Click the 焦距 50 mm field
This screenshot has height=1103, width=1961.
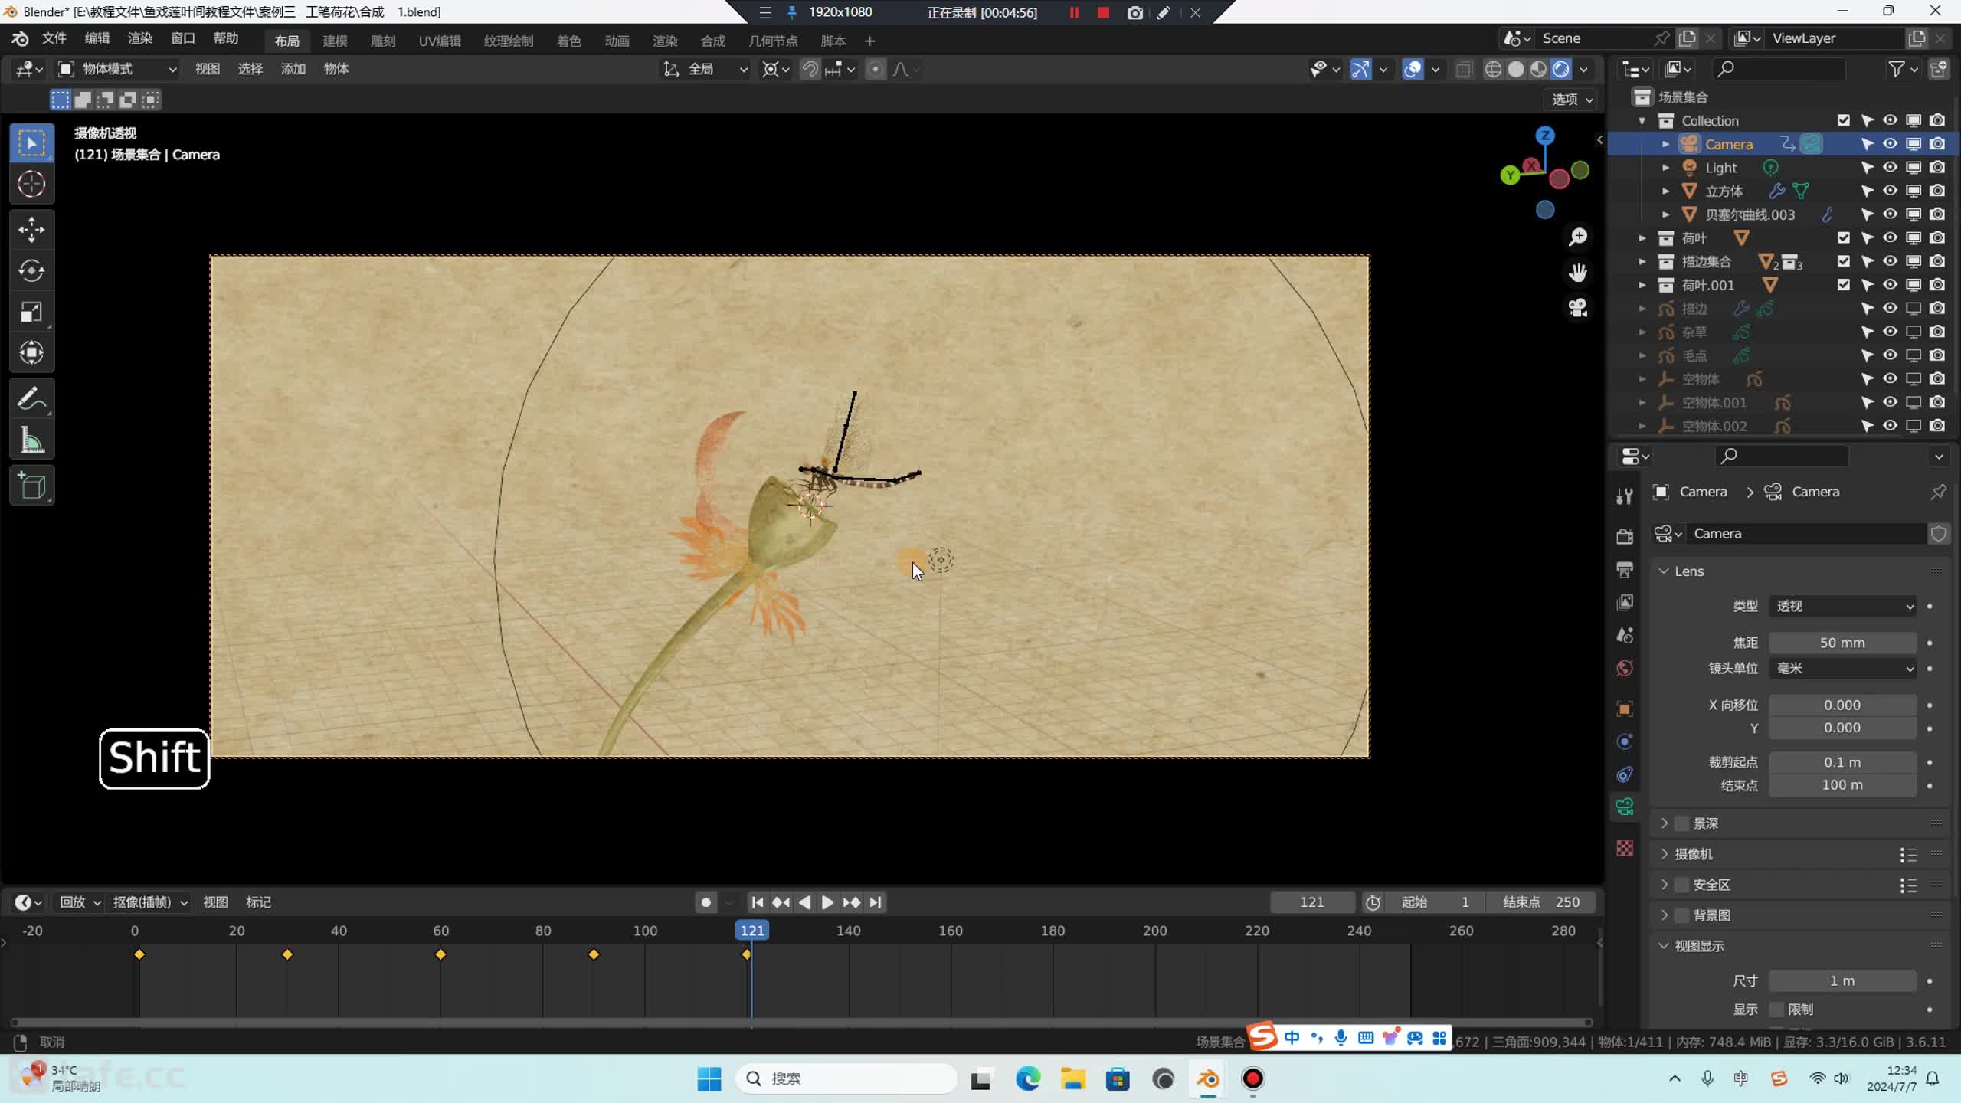1842,643
